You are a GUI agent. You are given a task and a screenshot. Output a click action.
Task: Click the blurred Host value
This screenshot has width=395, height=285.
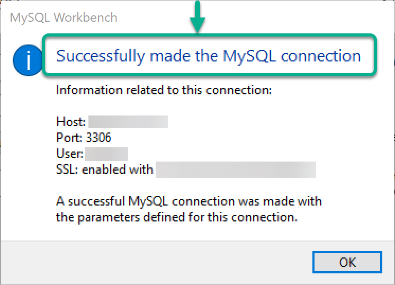(128, 122)
